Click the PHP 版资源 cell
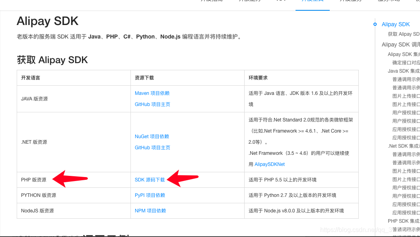420x237 pixels. coord(74,180)
